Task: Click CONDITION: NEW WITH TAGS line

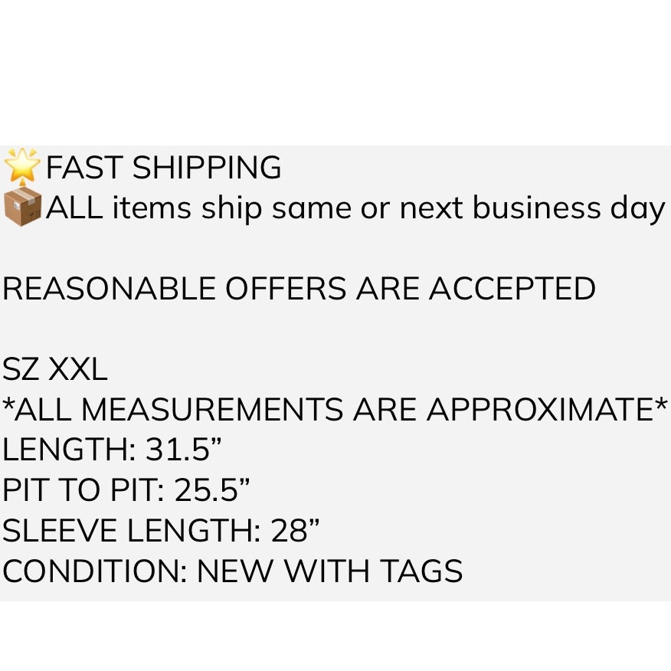Action: click(x=233, y=571)
